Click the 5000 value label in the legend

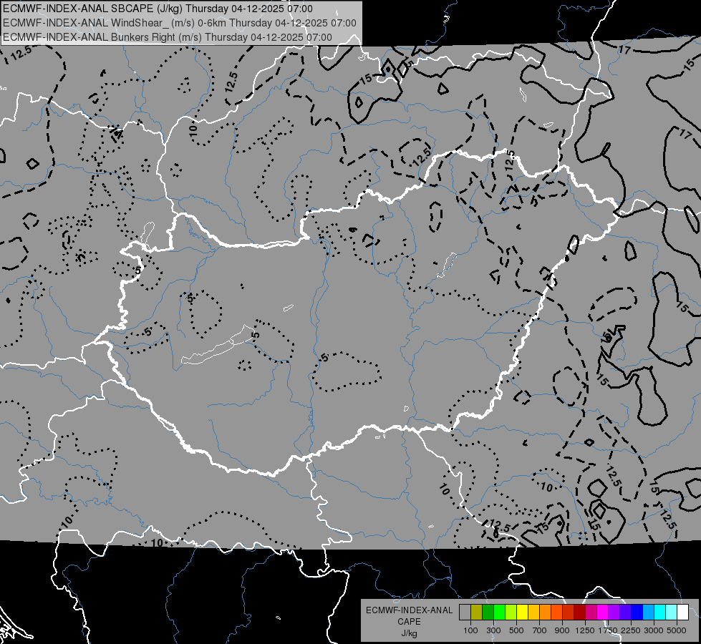(x=677, y=630)
